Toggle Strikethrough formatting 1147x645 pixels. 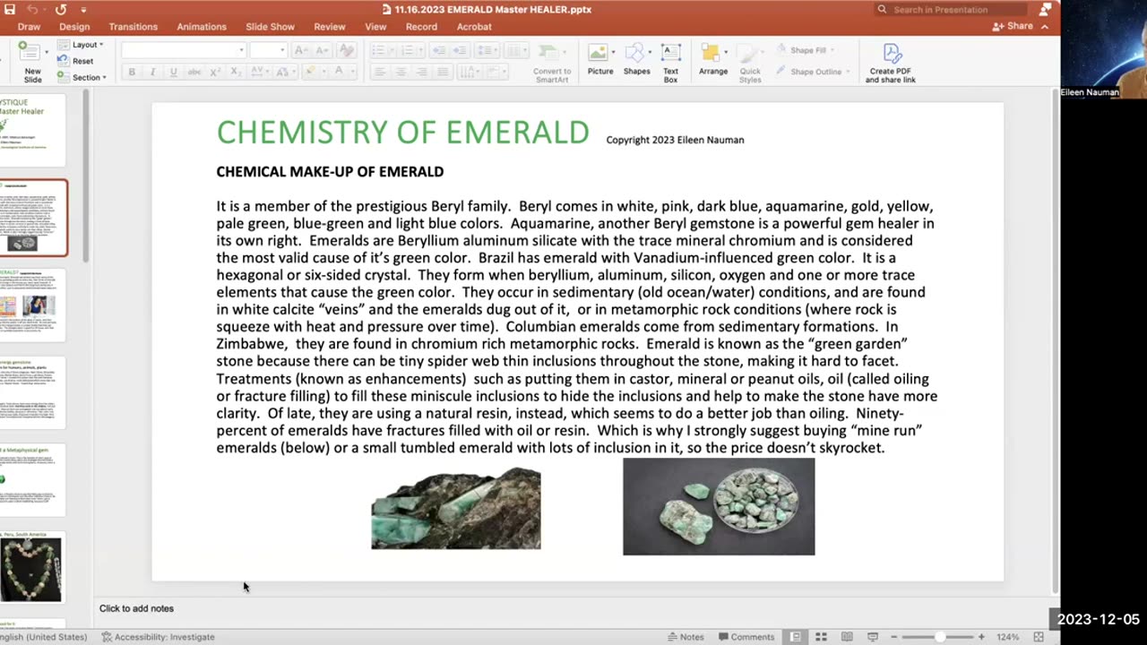click(194, 72)
